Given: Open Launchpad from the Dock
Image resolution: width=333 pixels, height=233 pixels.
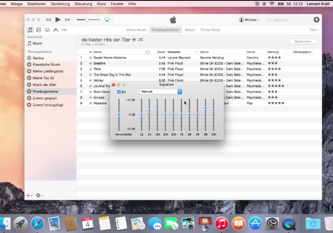Looking at the screenshot, I should (x=20, y=223).
